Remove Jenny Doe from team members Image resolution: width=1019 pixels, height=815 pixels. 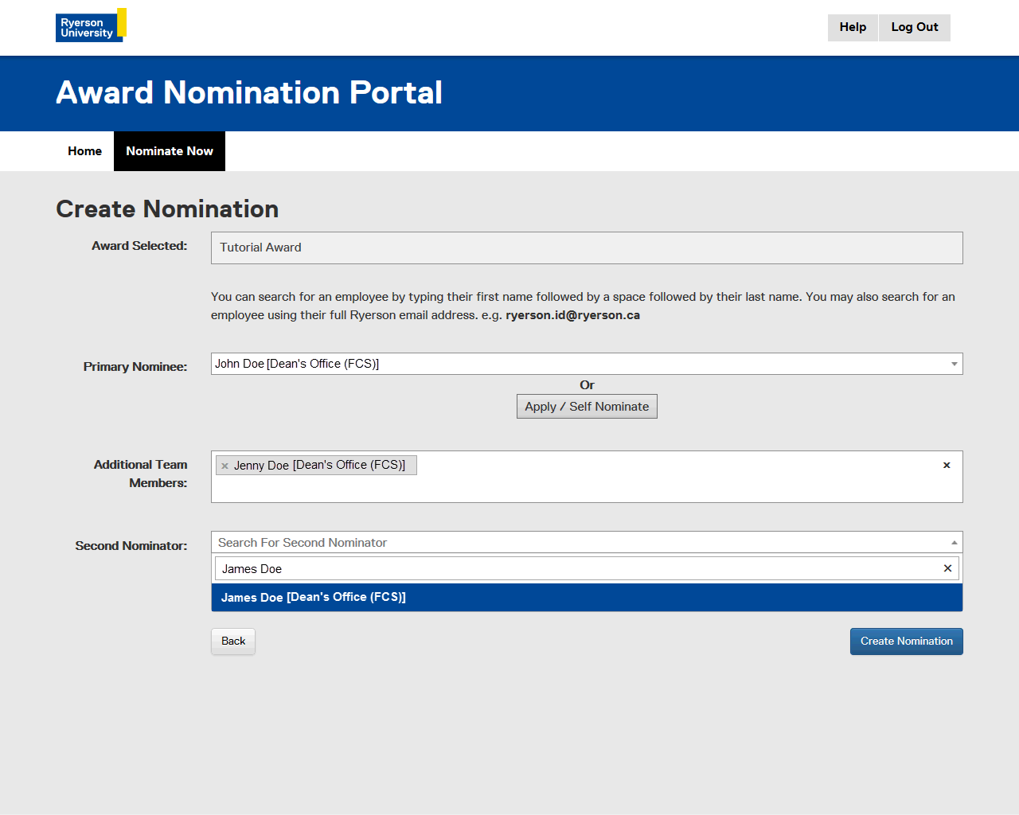(x=225, y=466)
